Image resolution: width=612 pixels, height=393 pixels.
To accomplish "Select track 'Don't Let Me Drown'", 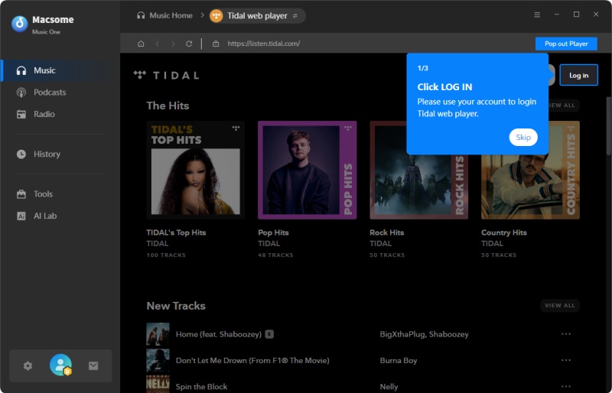I will tap(252, 361).
